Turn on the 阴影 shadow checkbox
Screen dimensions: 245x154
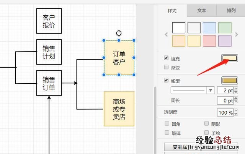pyautogui.click(x=207, y=124)
